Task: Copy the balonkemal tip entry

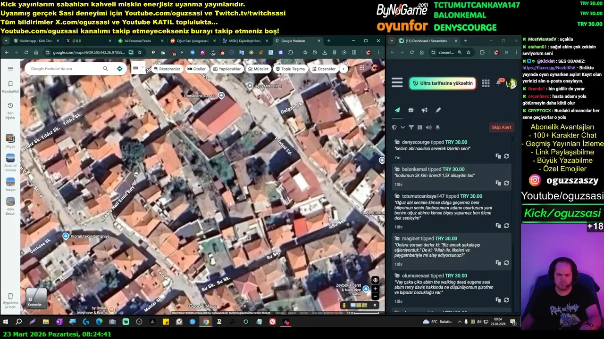Action: coord(498,183)
